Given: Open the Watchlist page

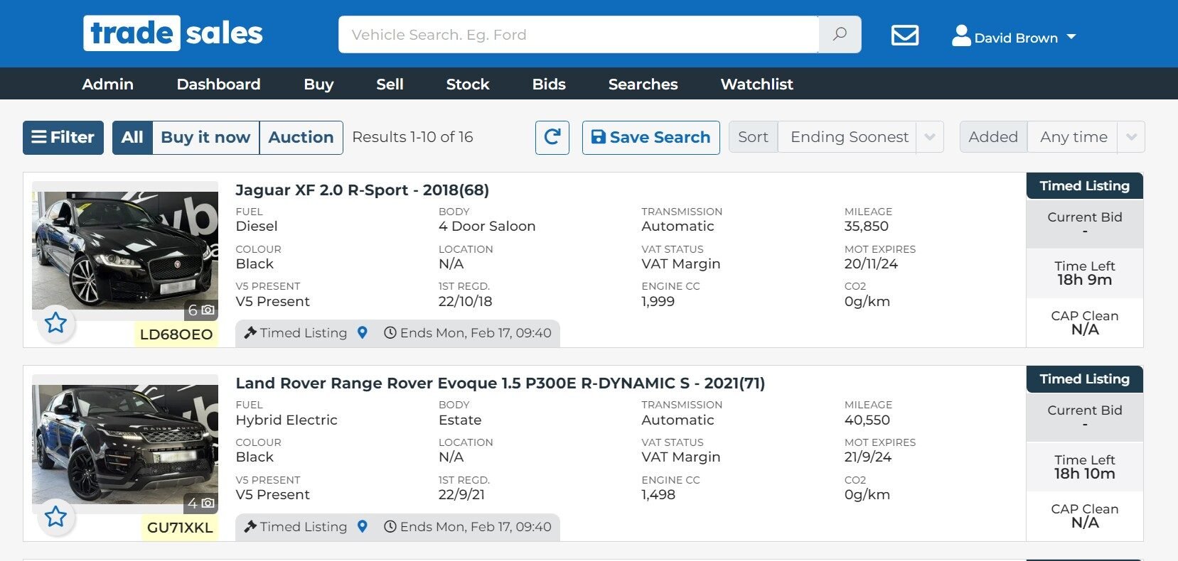Looking at the screenshot, I should 756,84.
